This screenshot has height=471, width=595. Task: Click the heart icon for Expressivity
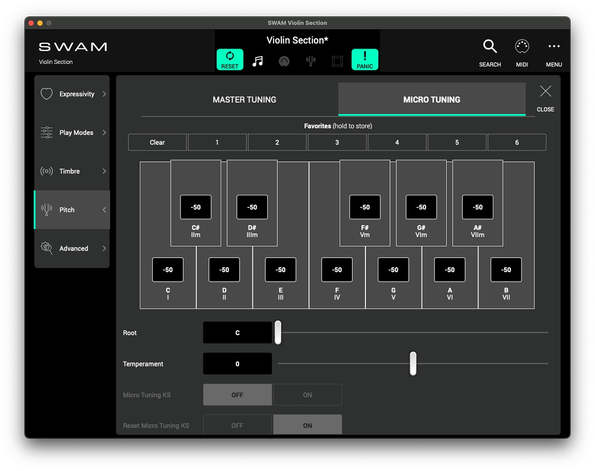tap(47, 94)
